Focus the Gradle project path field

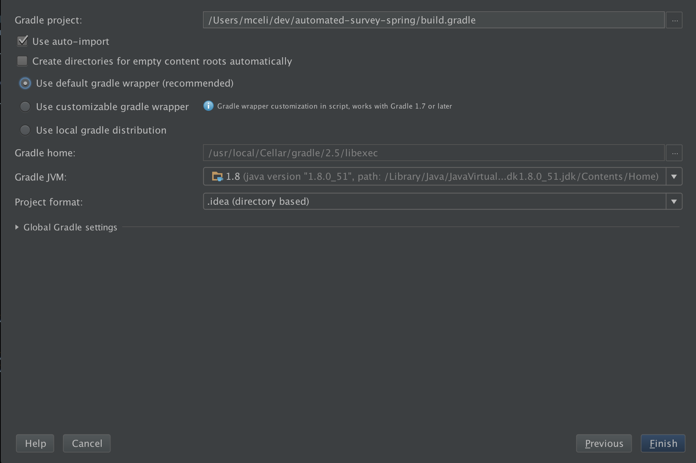pos(434,20)
